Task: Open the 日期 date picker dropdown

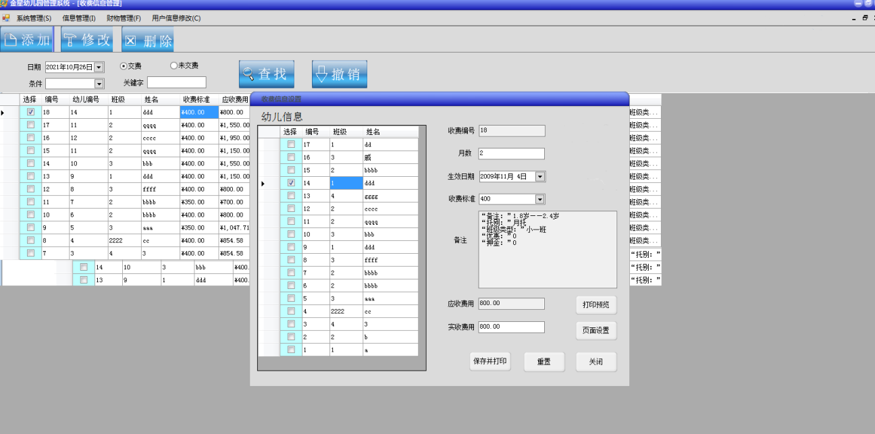Action: coord(99,67)
